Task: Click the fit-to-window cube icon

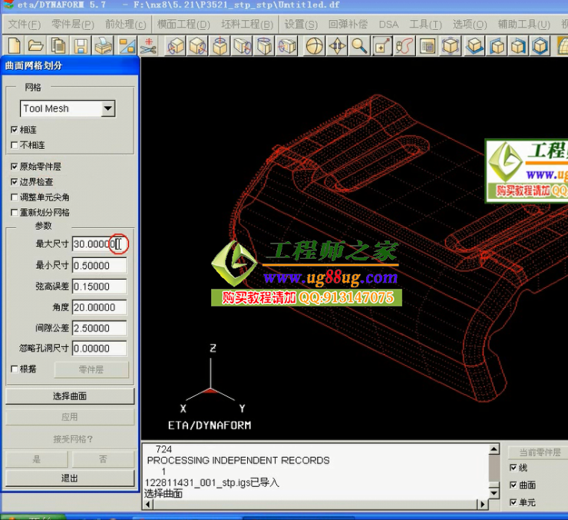Action: coord(451,46)
